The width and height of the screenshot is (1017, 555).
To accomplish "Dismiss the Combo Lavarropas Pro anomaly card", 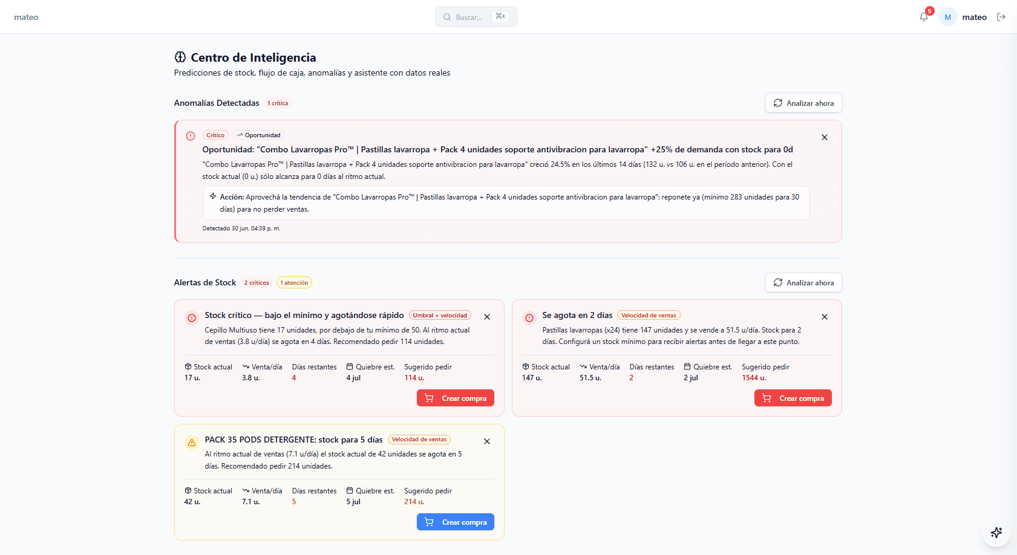I will pyautogui.click(x=825, y=137).
